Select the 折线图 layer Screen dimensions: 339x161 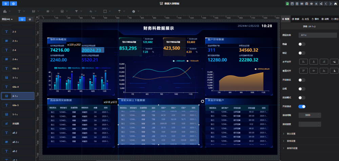click(18, 124)
